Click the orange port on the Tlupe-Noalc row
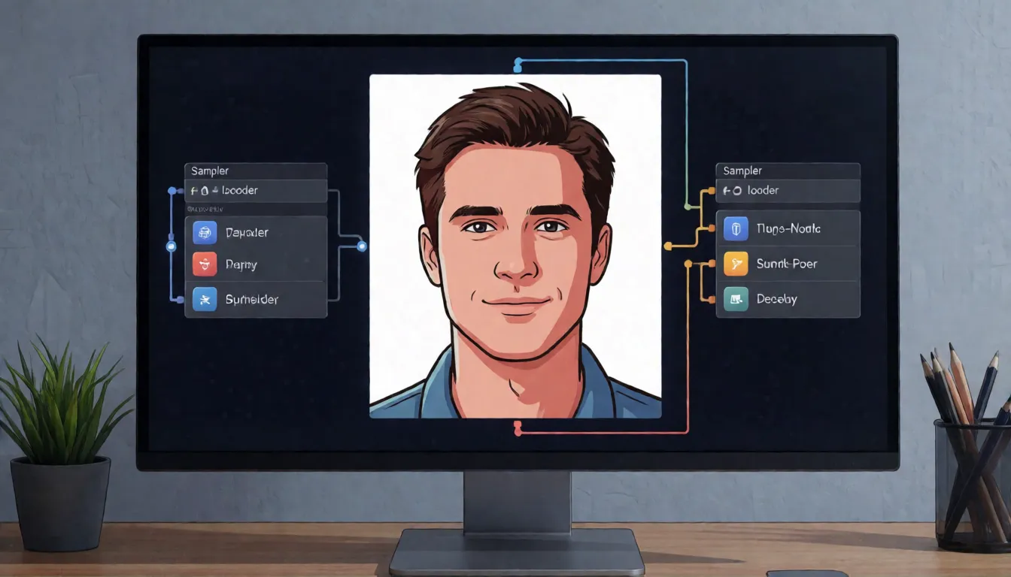 711,229
